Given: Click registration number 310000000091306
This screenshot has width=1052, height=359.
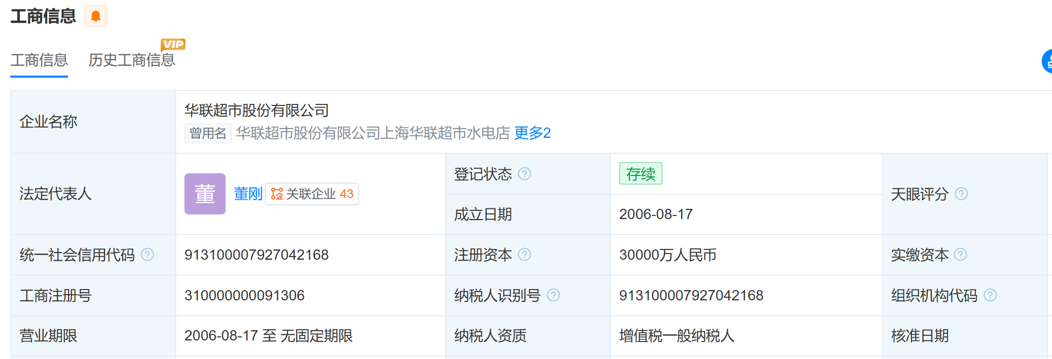Looking at the screenshot, I should tap(244, 295).
